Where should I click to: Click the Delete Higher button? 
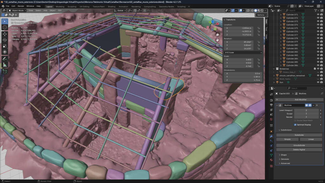(x=299, y=150)
